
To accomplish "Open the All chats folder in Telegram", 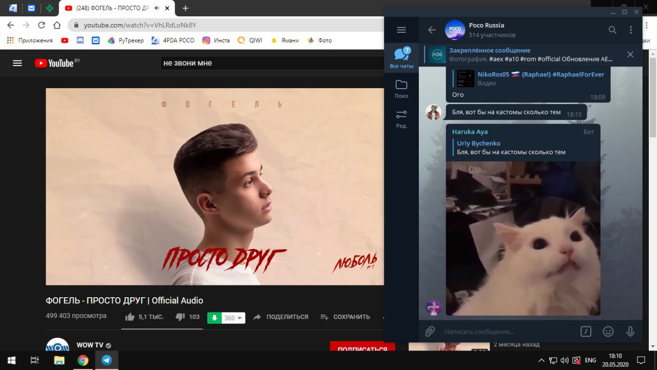I will click(x=401, y=58).
